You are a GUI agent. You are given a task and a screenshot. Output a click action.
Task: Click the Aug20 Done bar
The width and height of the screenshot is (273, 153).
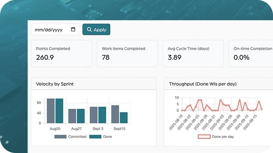(59, 111)
